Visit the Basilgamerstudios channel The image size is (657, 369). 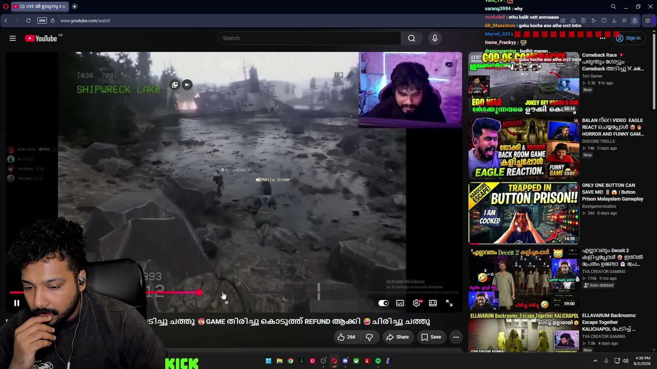[x=599, y=207]
